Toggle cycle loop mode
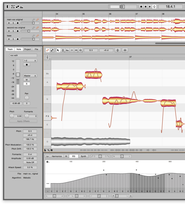The width and height of the screenshot is (185, 204). click(154, 6)
